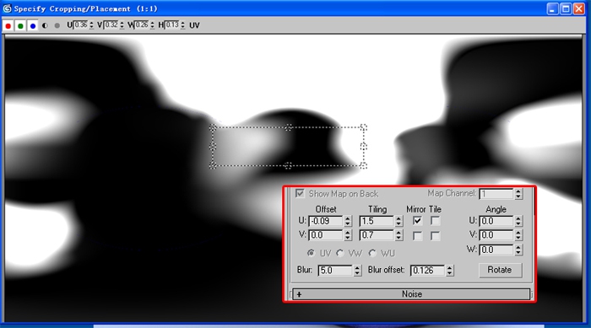Screen dimensions: 591x328
Task: Toggle Show Map on Back checkbox
Action: pyautogui.click(x=300, y=194)
